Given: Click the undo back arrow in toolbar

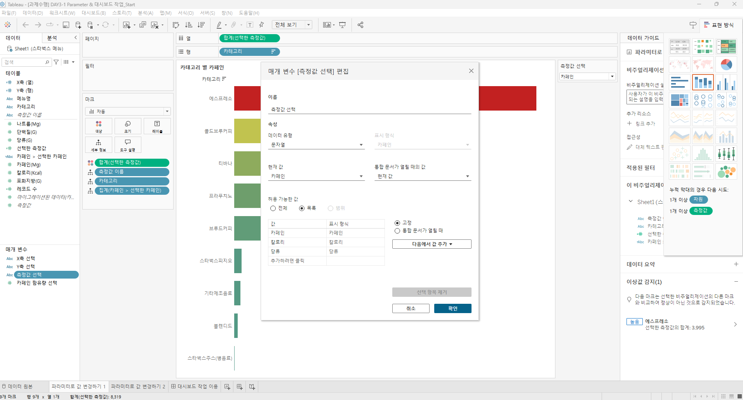Looking at the screenshot, I should 26,25.
